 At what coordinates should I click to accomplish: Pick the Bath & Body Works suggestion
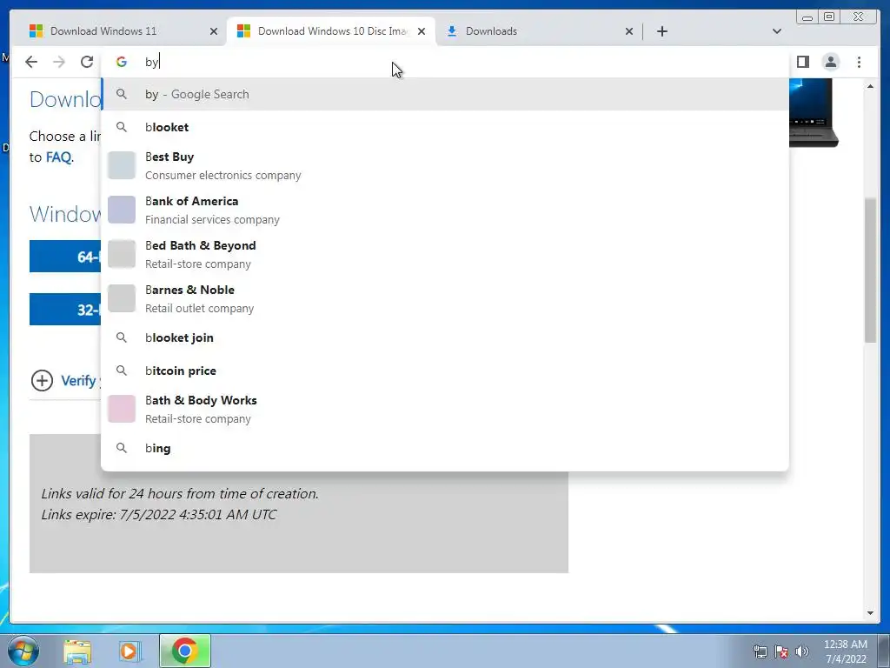pos(445,409)
